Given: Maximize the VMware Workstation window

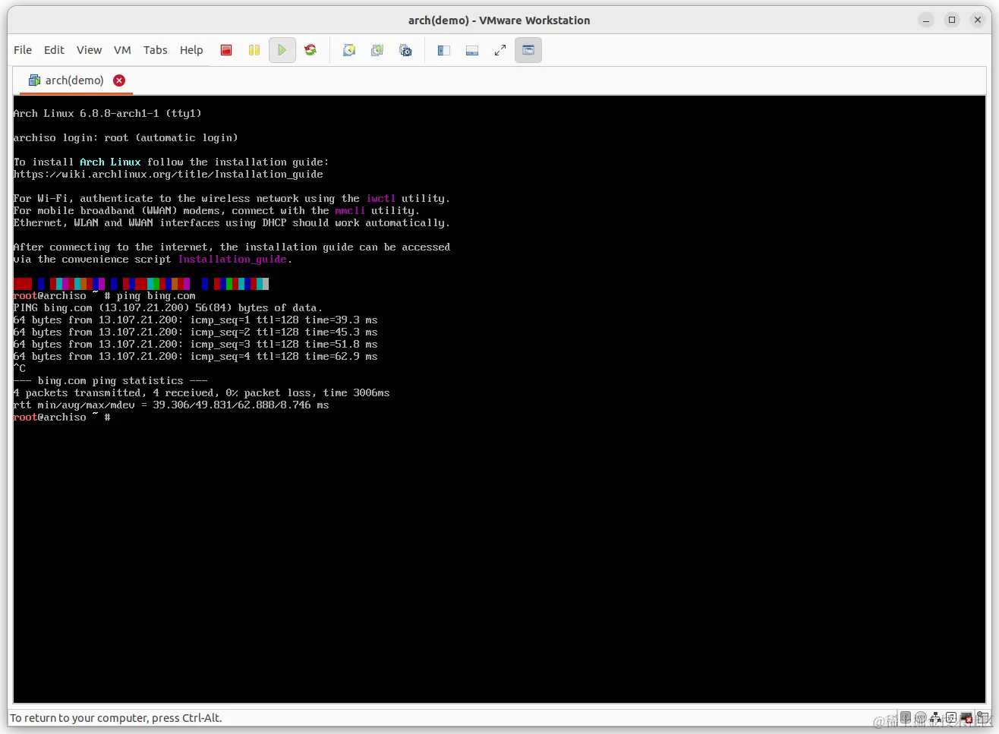Looking at the screenshot, I should [952, 20].
